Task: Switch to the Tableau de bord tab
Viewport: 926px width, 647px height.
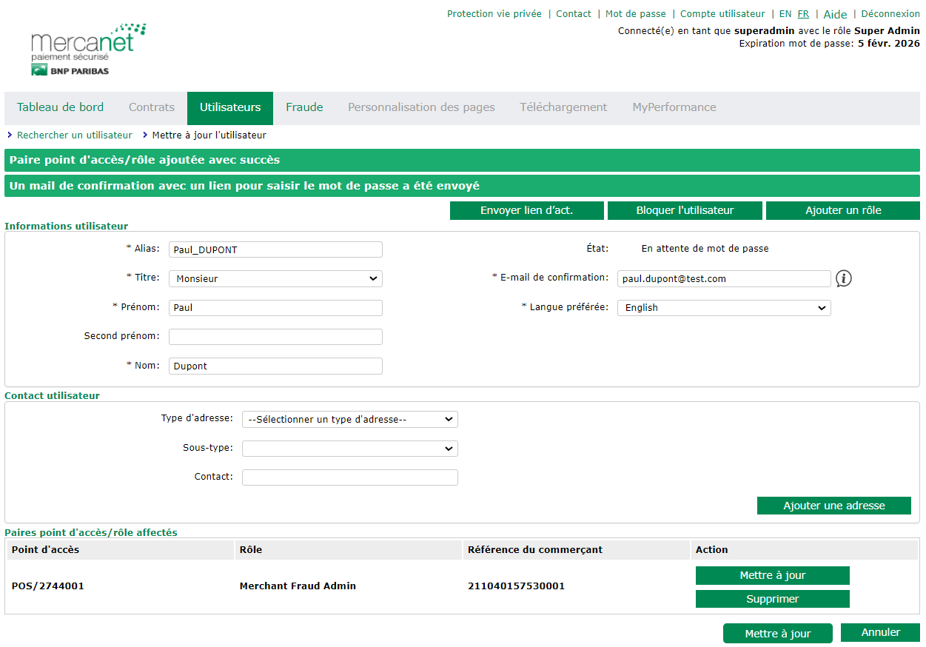Action: pos(60,107)
